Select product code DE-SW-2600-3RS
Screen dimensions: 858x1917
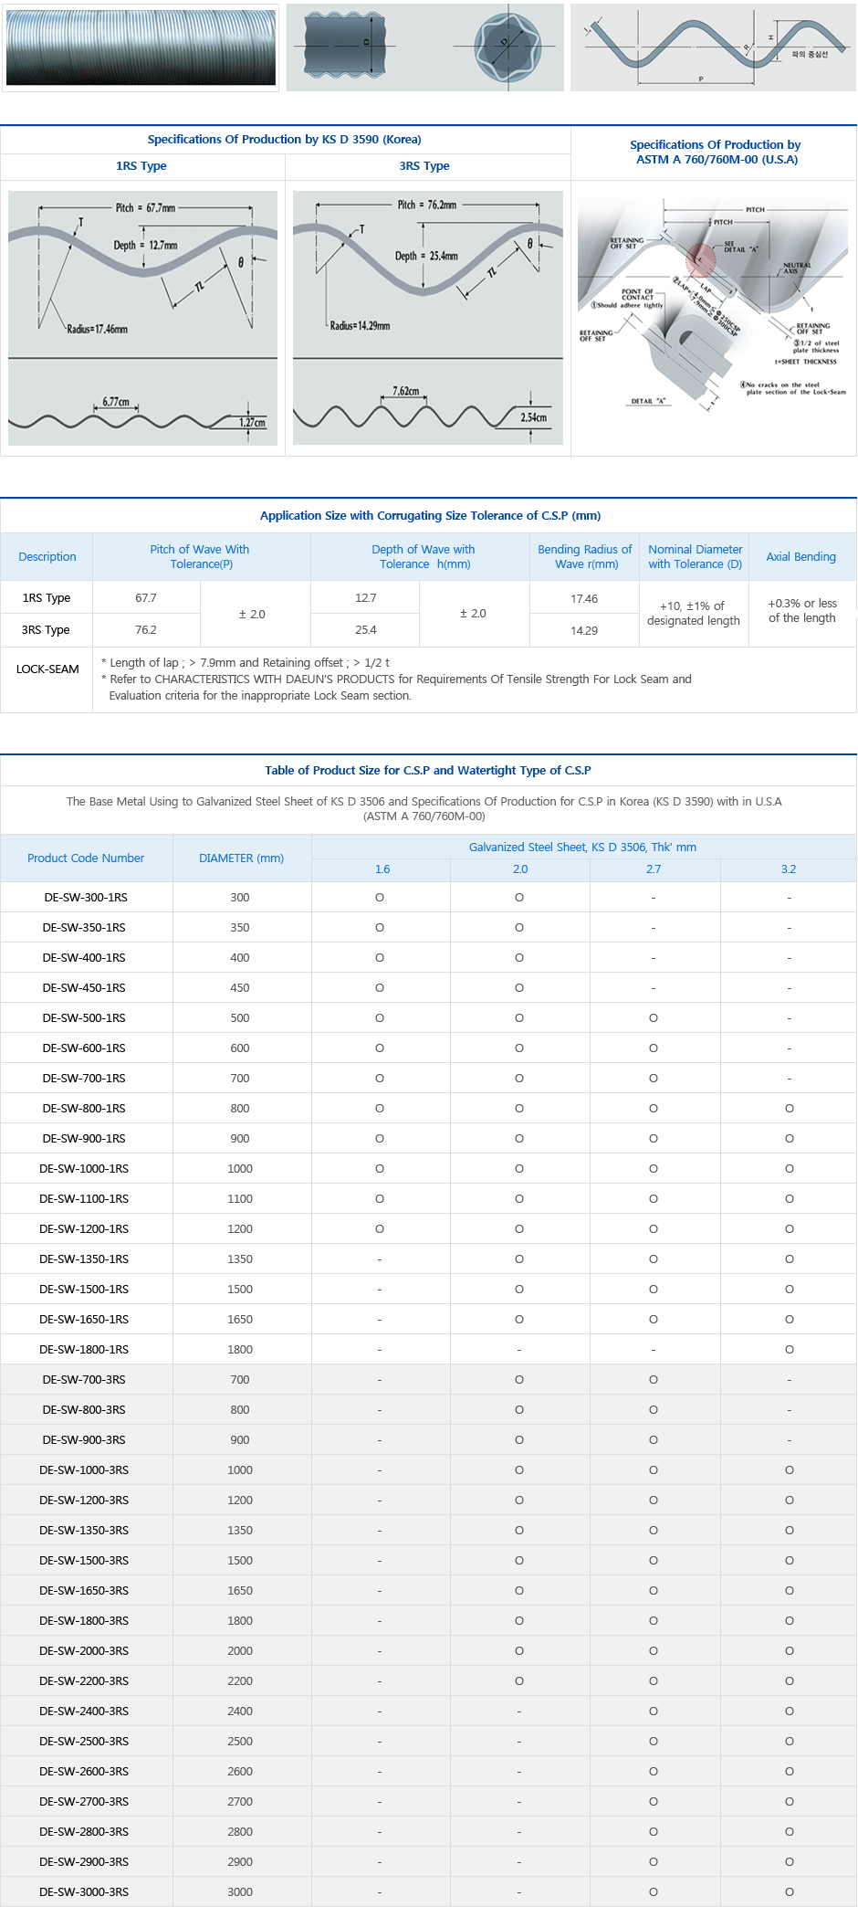(84, 1772)
